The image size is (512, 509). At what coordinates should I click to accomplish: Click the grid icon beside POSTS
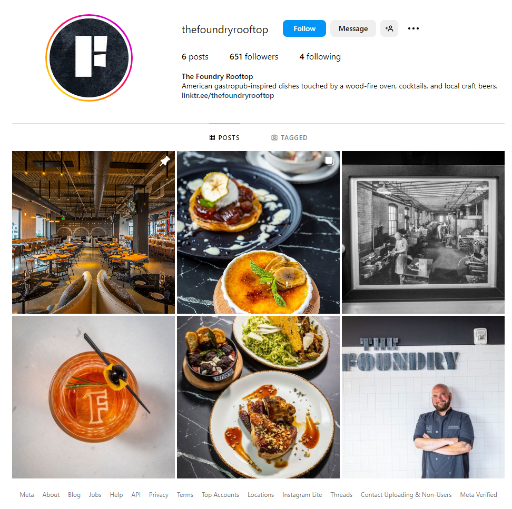pos(212,137)
